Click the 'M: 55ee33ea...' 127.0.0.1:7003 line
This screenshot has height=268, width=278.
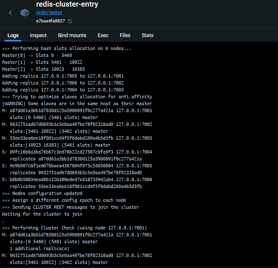pyautogui.click(x=77, y=138)
